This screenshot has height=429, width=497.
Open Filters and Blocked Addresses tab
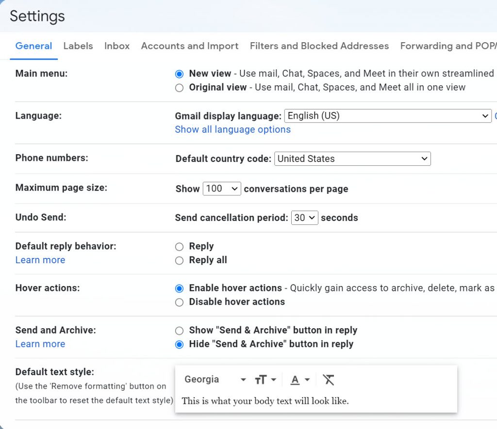pyautogui.click(x=319, y=46)
